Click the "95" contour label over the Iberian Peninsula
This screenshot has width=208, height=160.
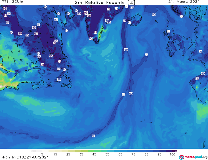click(197, 79)
